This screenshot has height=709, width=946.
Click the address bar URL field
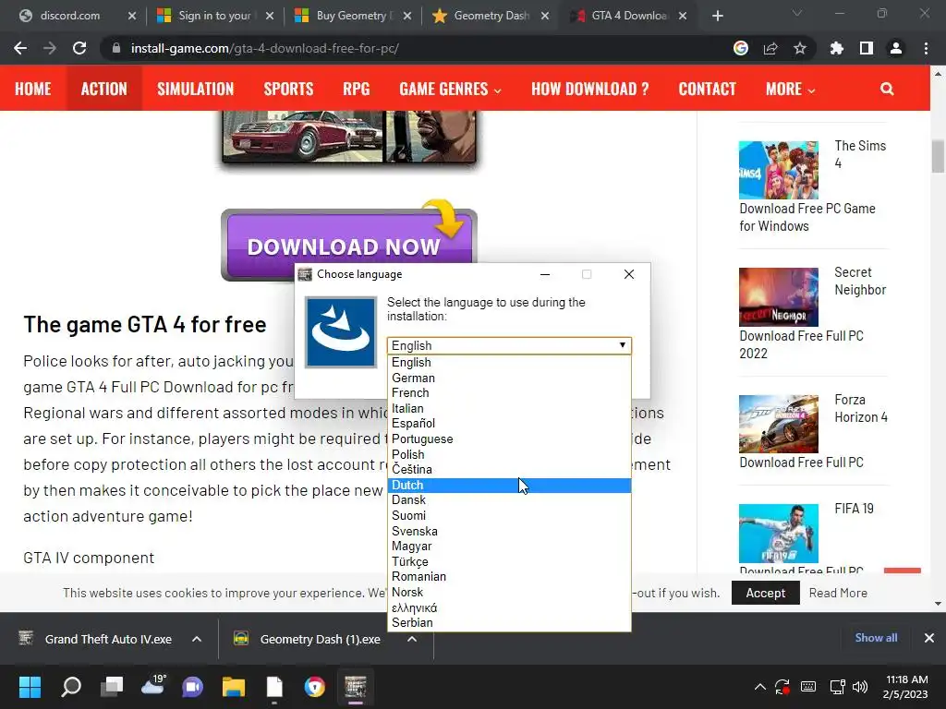point(417,48)
